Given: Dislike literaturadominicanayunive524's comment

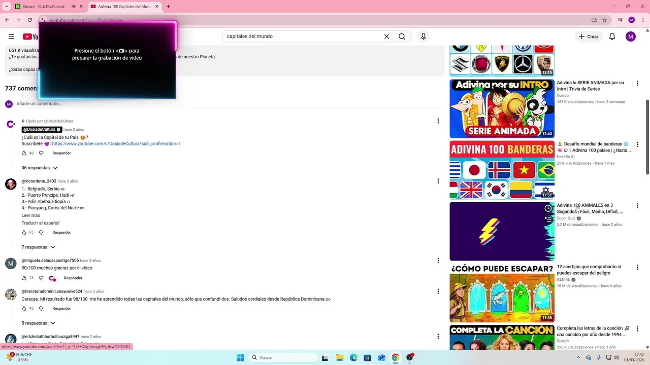Looking at the screenshot, I should click(x=41, y=308).
